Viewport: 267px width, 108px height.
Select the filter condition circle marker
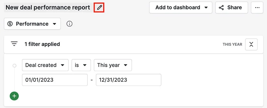tap(15, 66)
